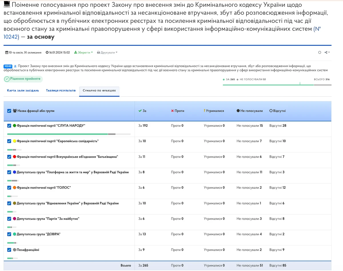The width and height of the screenshot is (343, 271).
Task: Click the blue 10242 badge
Action: tap(8, 66)
